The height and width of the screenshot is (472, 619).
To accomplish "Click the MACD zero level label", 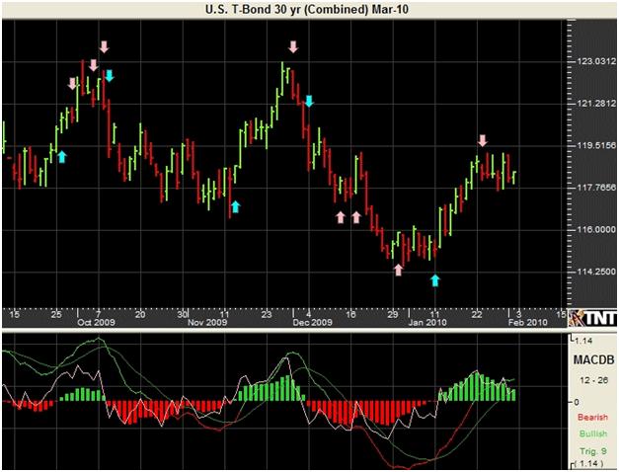I will coord(577,402).
